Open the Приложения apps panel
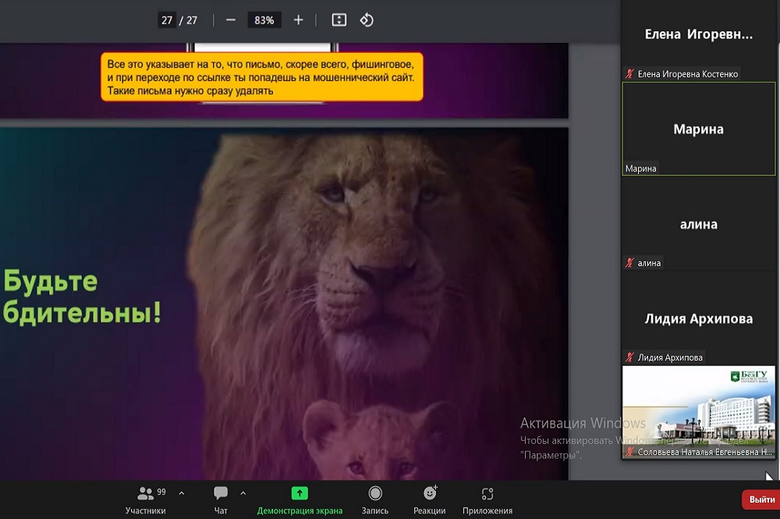The width and height of the screenshot is (780, 519). pyautogui.click(x=487, y=499)
